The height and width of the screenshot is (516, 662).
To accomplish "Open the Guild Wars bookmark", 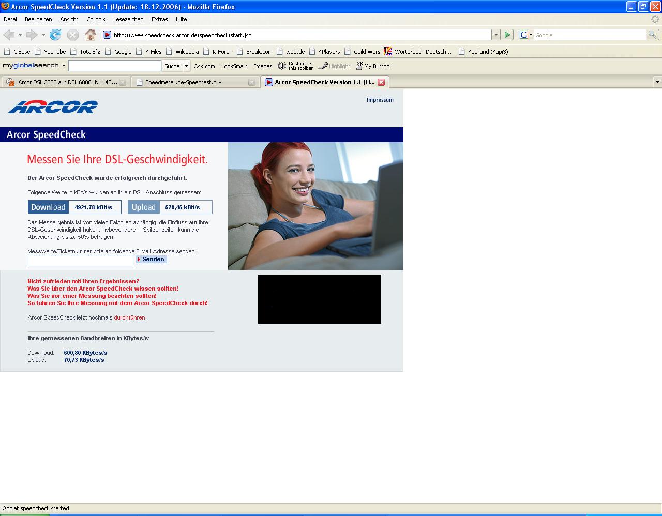I will pos(362,52).
